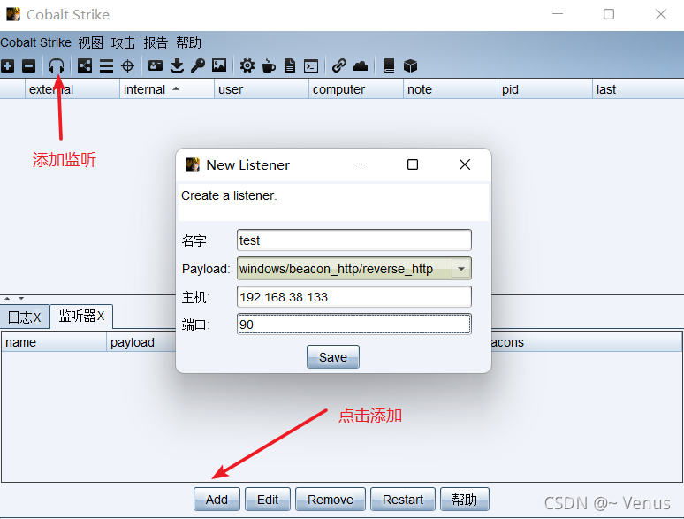Click the chain link host file icon
The width and height of the screenshot is (684, 519).
[339, 66]
